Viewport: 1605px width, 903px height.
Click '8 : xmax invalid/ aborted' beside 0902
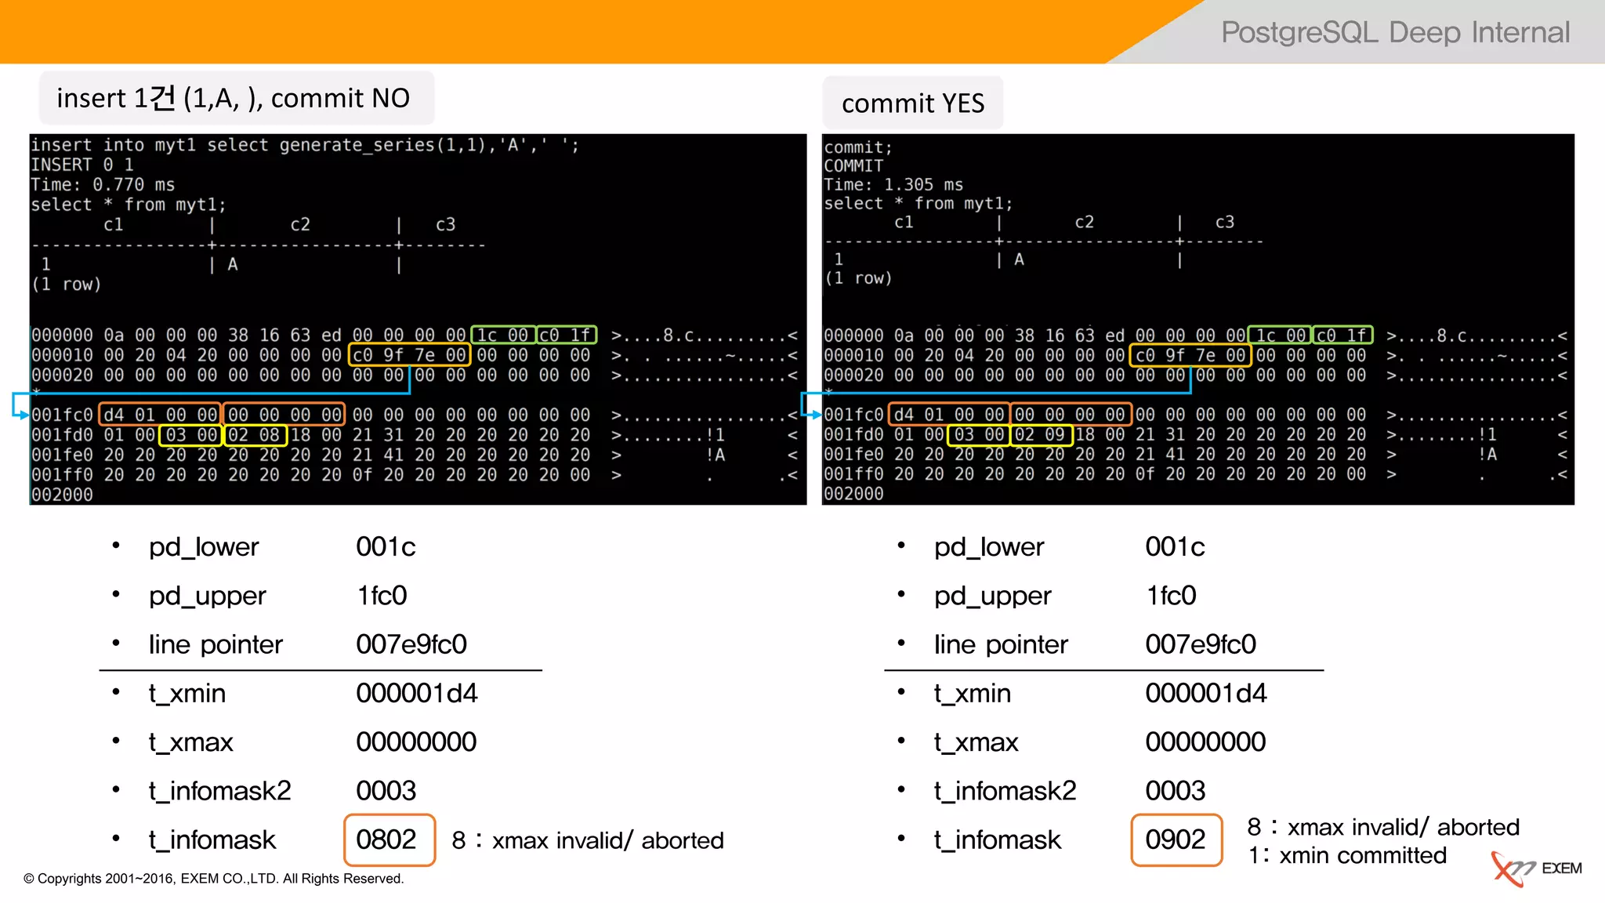(x=1383, y=827)
